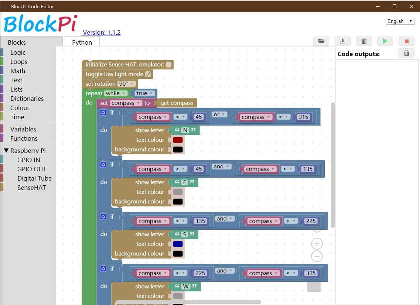Open the English language dropdown
Image resolution: width=420 pixels, height=305 pixels.
tap(400, 21)
